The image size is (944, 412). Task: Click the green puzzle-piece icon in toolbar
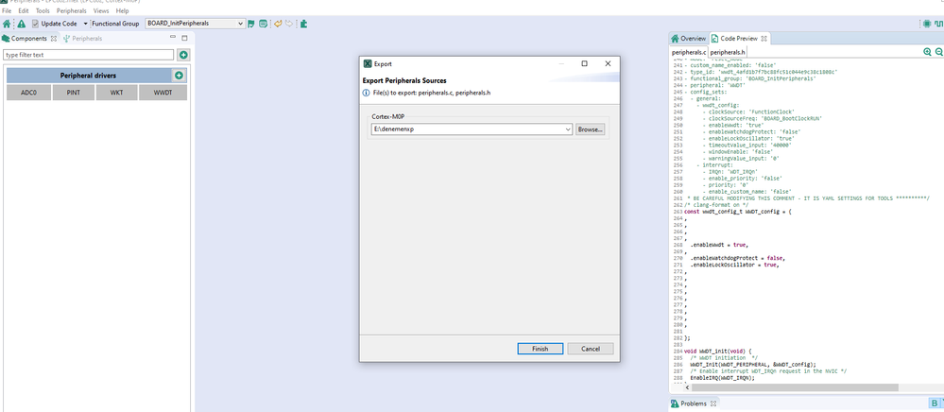coord(304,24)
